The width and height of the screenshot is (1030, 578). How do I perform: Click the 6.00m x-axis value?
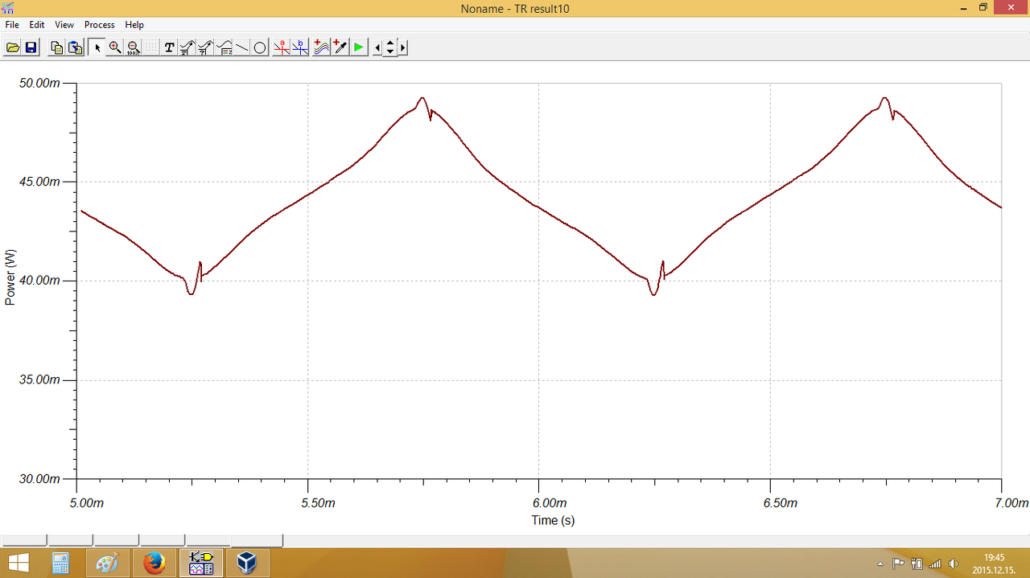tap(549, 503)
